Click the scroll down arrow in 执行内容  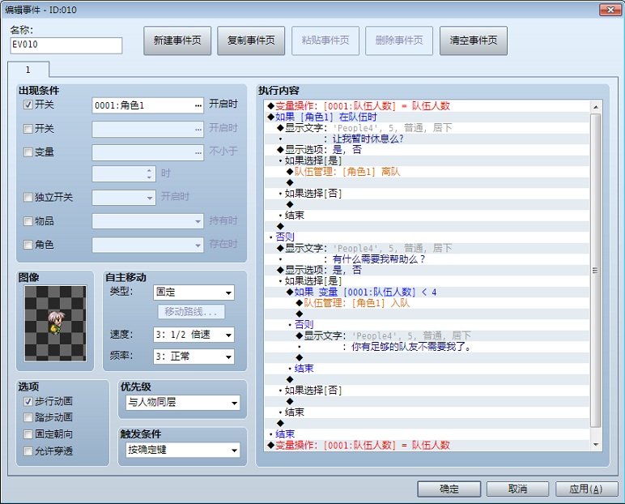point(596,445)
